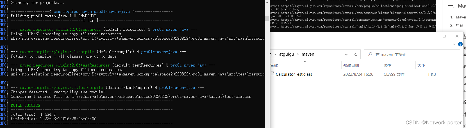This screenshot has height=128, width=466.
Task: Click modified date 2022/8/24 16:26 cell
Action: (358, 74)
